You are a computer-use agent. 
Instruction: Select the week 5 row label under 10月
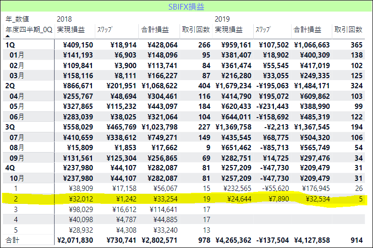pyautogui.click(x=16, y=230)
